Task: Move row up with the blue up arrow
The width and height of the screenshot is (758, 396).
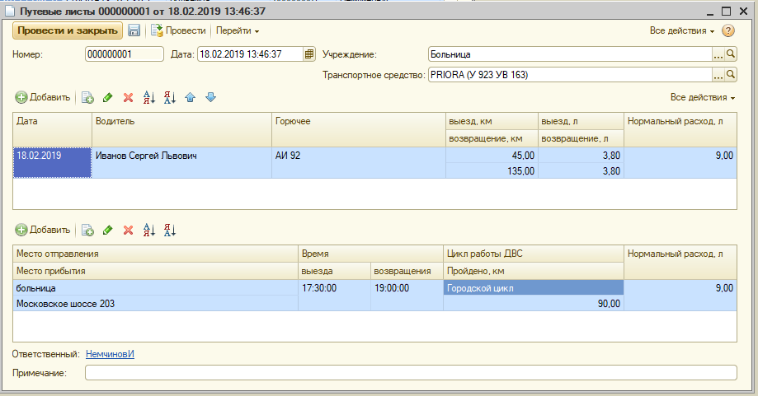Action: click(191, 97)
